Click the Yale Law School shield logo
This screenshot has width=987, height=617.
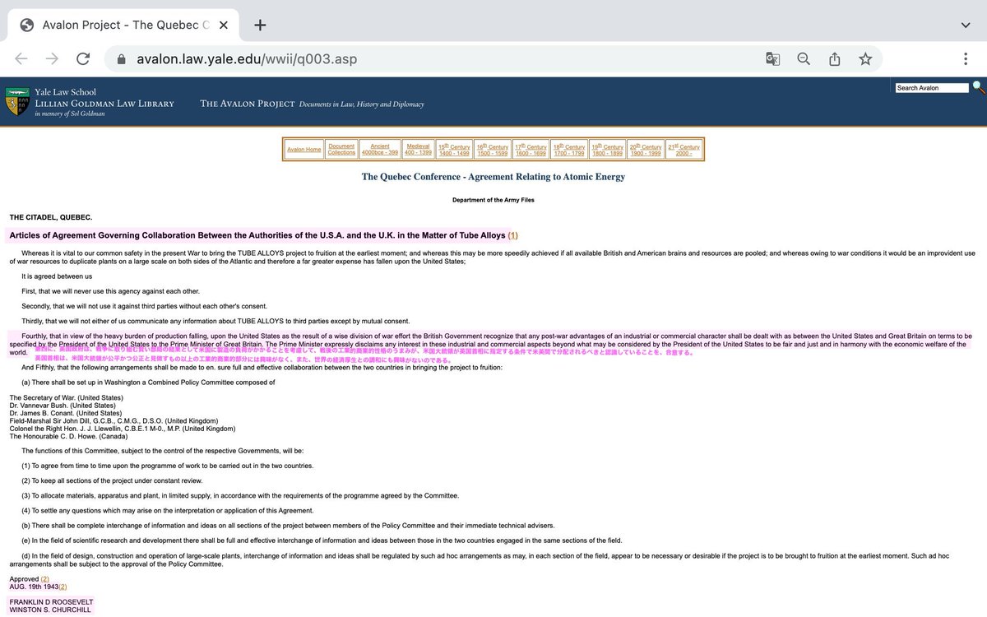click(x=16, y=102)
